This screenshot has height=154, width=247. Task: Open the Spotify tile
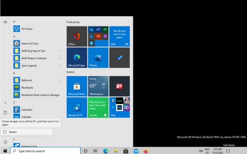coord(98,107)
